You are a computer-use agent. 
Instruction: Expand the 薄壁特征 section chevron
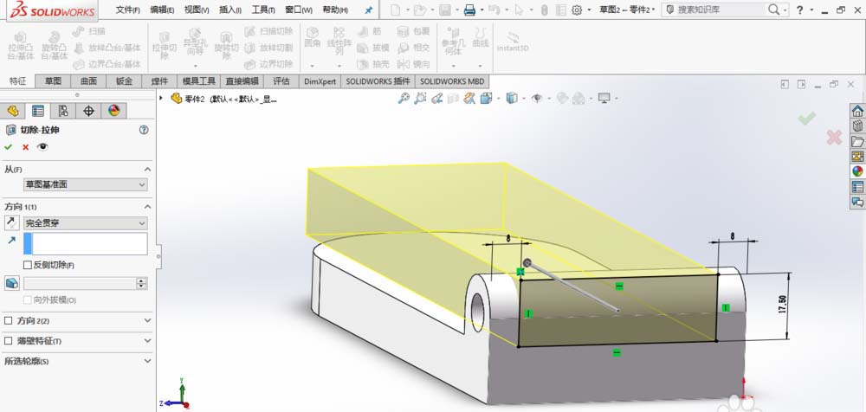coord(147,341)
